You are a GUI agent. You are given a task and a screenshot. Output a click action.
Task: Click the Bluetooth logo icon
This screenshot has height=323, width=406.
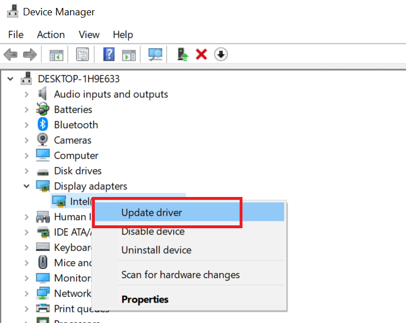[x=43, y=124]
